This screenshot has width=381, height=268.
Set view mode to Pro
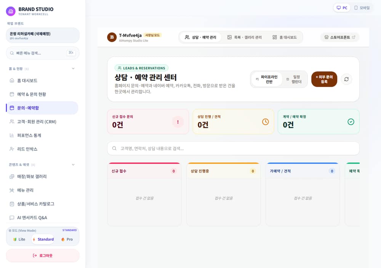tap(67, 239)
